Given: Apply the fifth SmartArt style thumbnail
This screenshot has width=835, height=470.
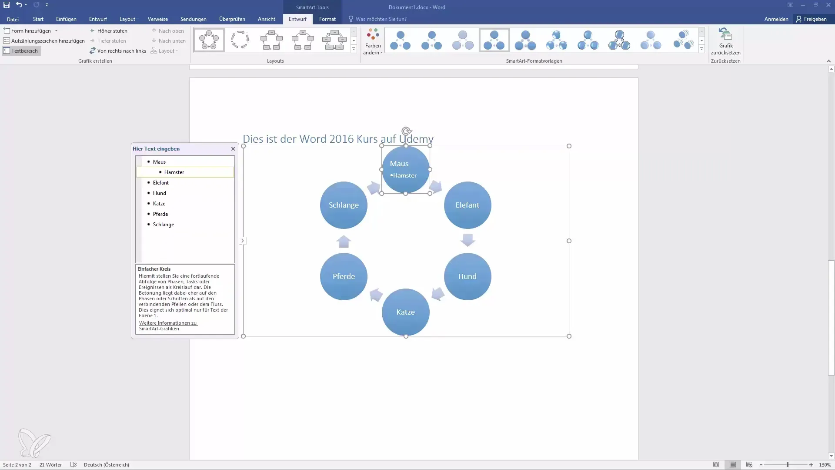Looking at the screenshot, I should [526, 40].
